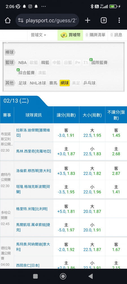Select the 網球 sport tab
127x284 pixels.
pyautogui.click(x=65, y=83)
